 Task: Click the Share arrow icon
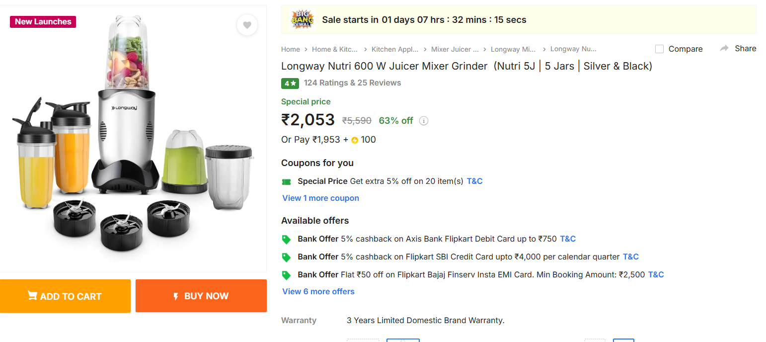[724, 48]
